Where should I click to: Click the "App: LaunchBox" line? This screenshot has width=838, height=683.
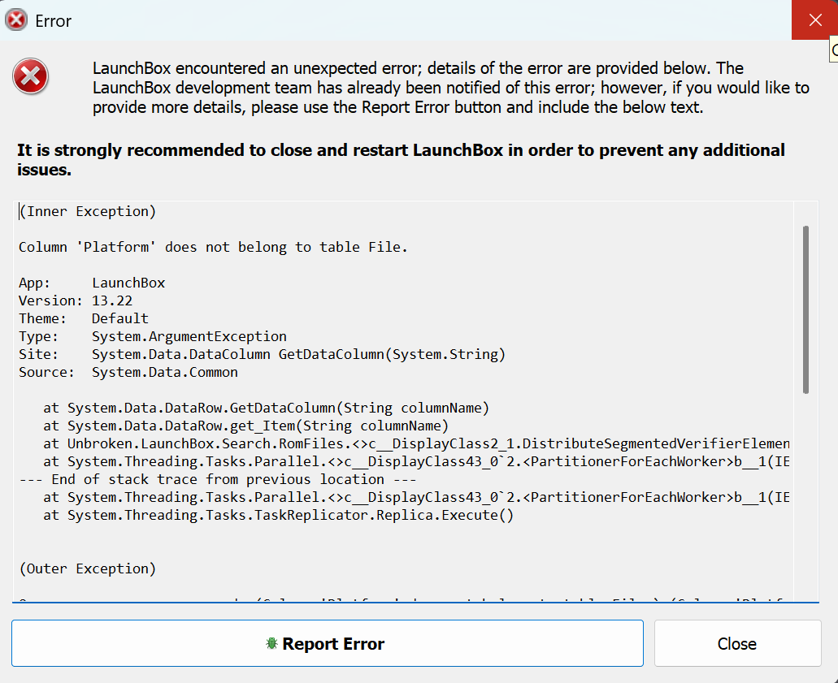(x=92, y=283)
